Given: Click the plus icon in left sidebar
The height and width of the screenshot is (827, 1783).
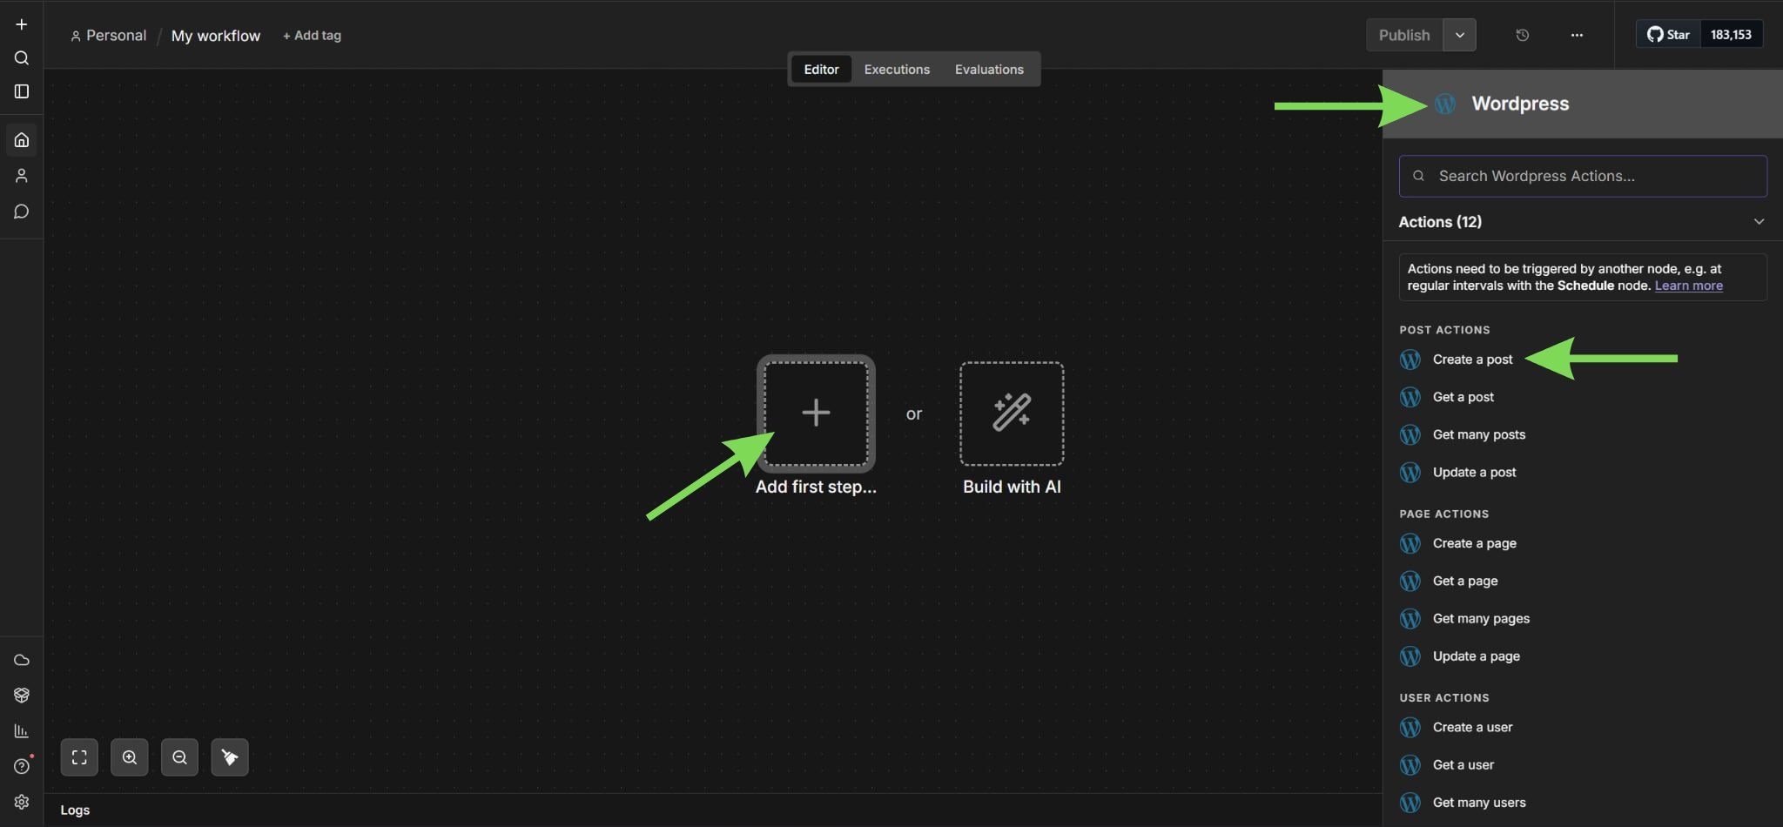Looking at the screenshot, I should [x=22, y=24].
